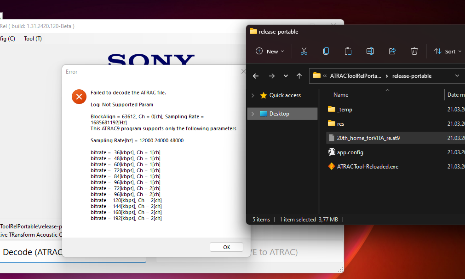Click the '5 items' status bar text

point(261,220)
